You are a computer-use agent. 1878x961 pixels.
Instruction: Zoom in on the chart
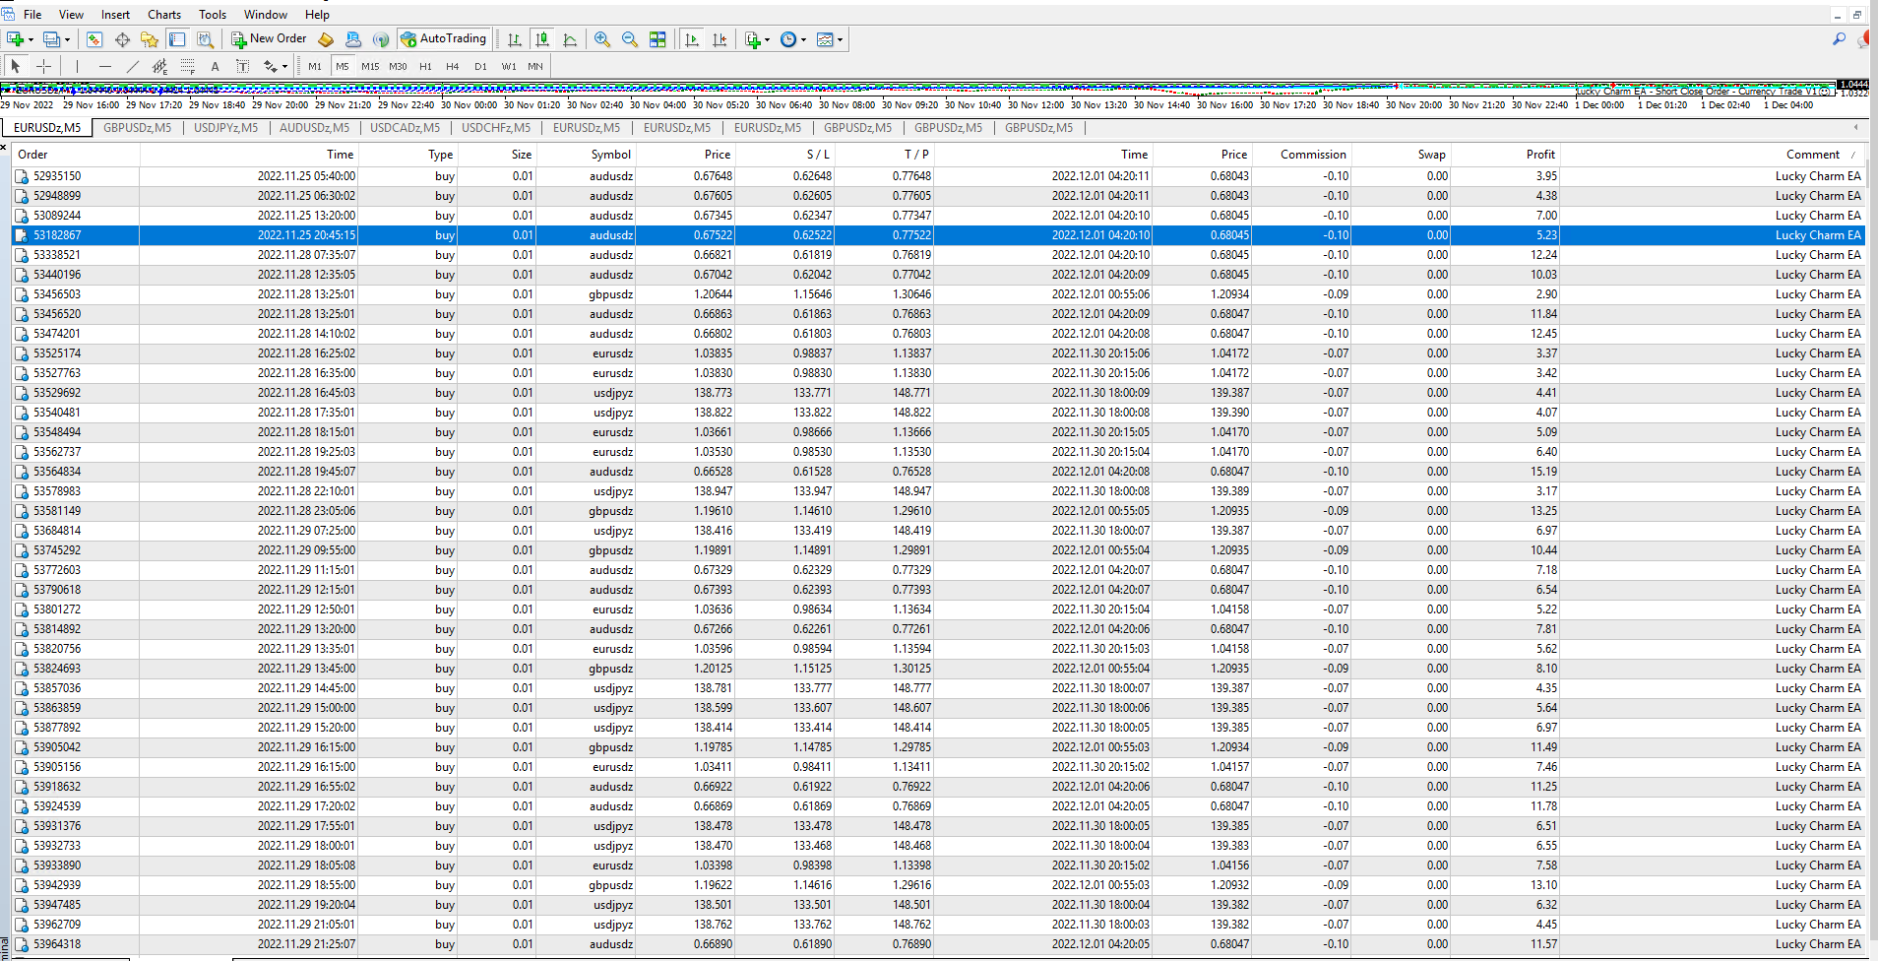[x=602, y=39]
